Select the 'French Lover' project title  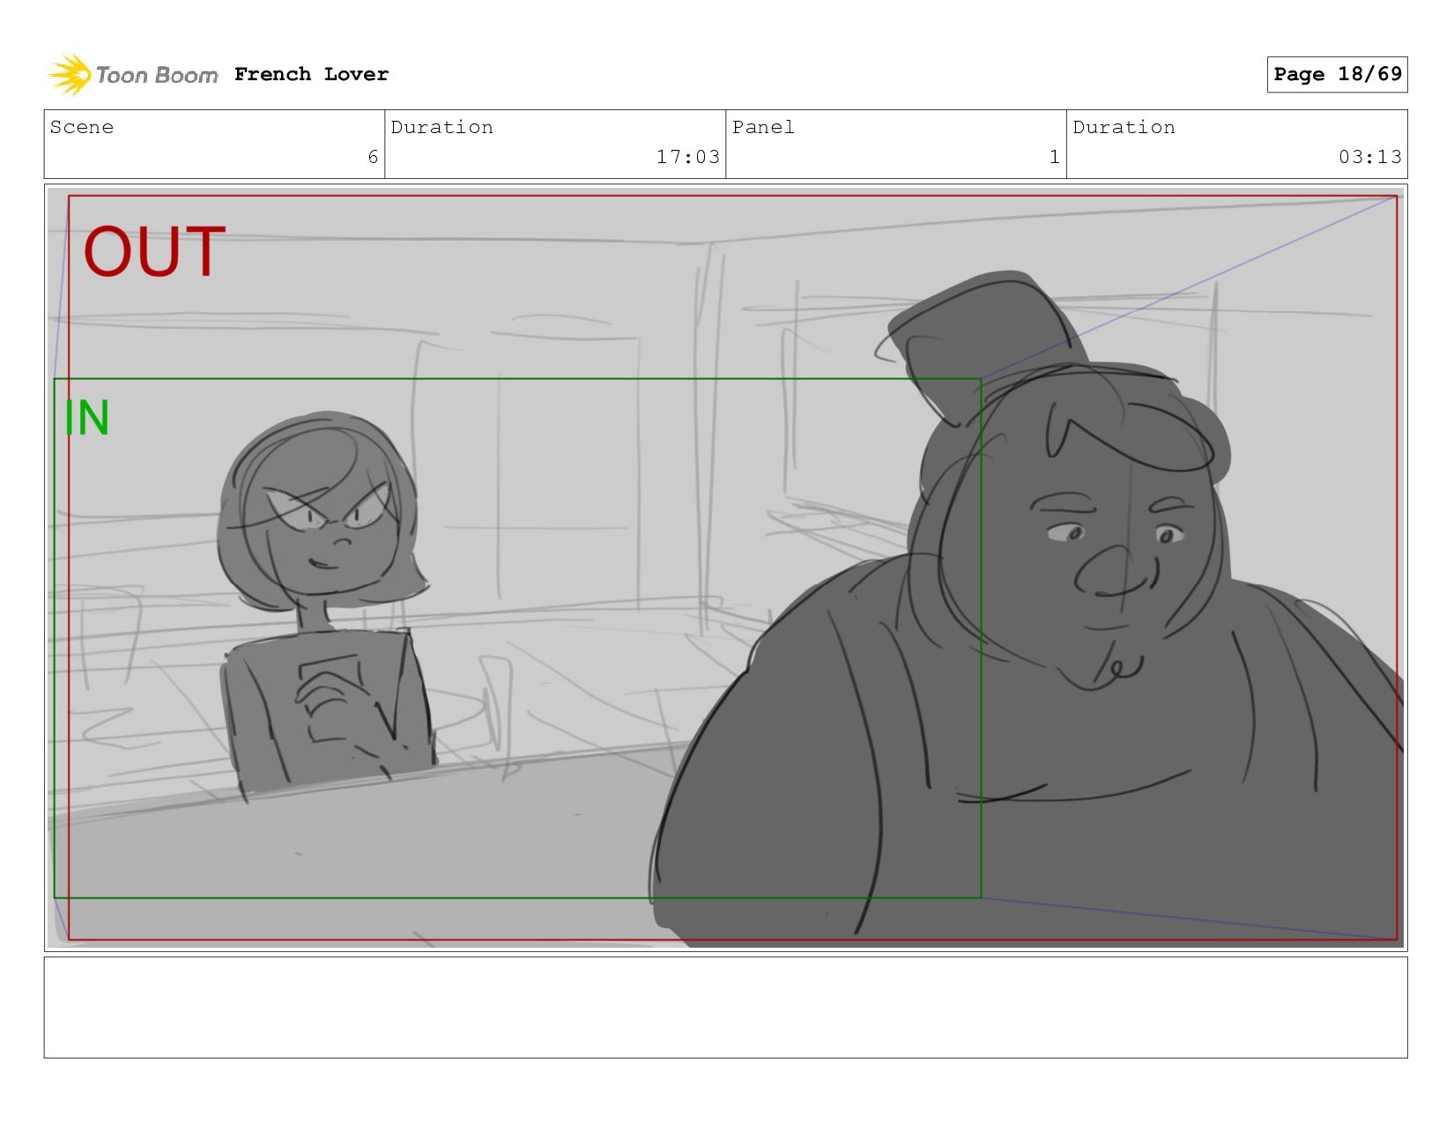click(x=311, y=74)
